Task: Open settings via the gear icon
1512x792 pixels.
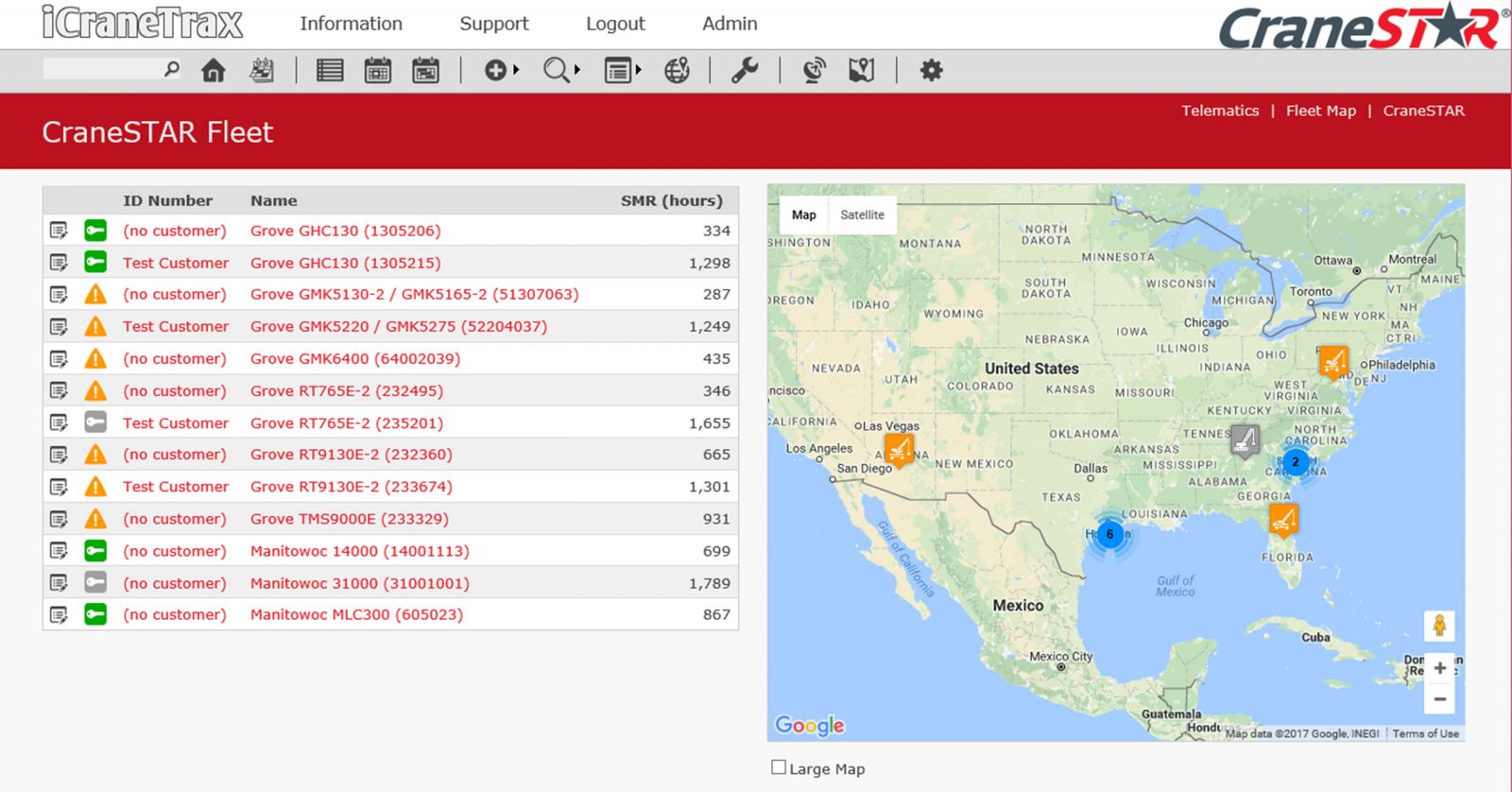Action: (x=932, y=70)
